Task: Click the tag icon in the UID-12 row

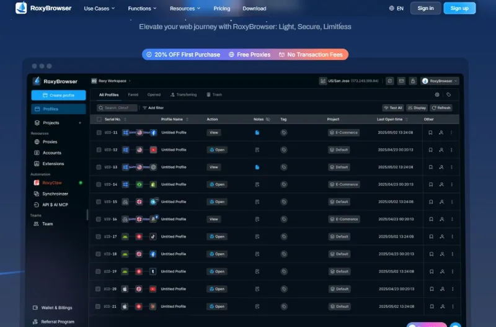Action: coord(284,150)
